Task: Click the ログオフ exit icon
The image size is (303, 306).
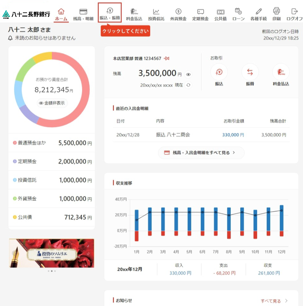Action: point(294,11)
